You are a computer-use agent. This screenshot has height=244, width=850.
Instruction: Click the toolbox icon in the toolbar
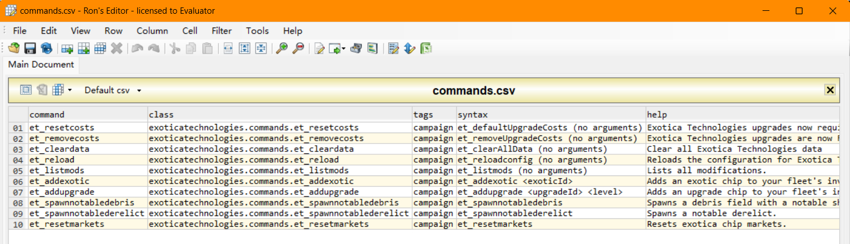(x=356, y=49)
